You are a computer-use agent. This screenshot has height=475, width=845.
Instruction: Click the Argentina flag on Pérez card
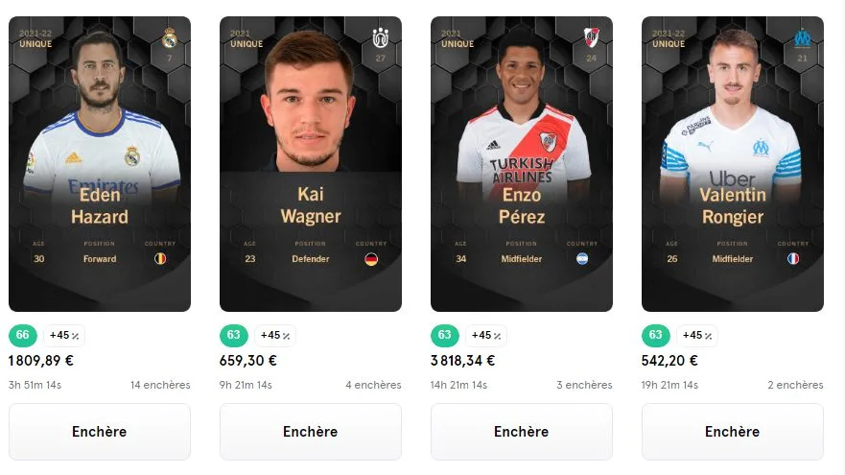pyautogui.click(x=582, y=259)
